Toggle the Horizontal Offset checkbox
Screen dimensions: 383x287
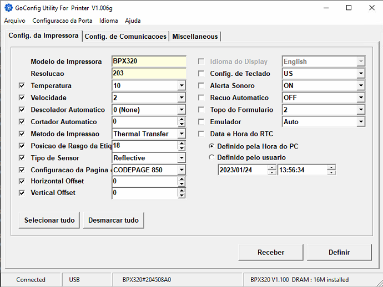click(22, 181)
